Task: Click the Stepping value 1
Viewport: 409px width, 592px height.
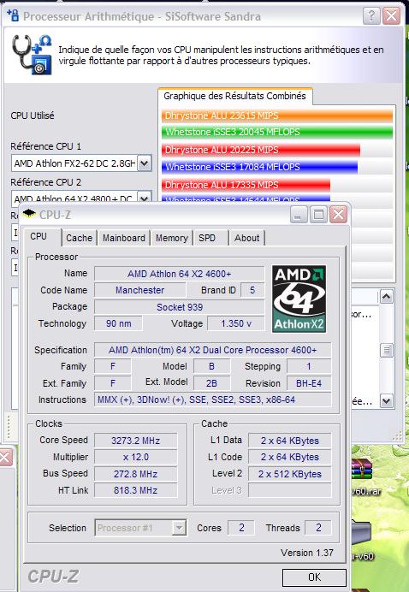Action: (309, 366)
